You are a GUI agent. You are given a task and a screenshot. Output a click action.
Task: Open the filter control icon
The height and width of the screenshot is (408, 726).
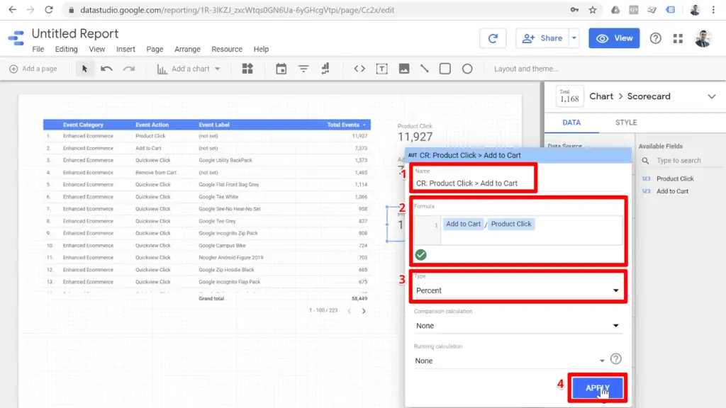coord(303,69)
